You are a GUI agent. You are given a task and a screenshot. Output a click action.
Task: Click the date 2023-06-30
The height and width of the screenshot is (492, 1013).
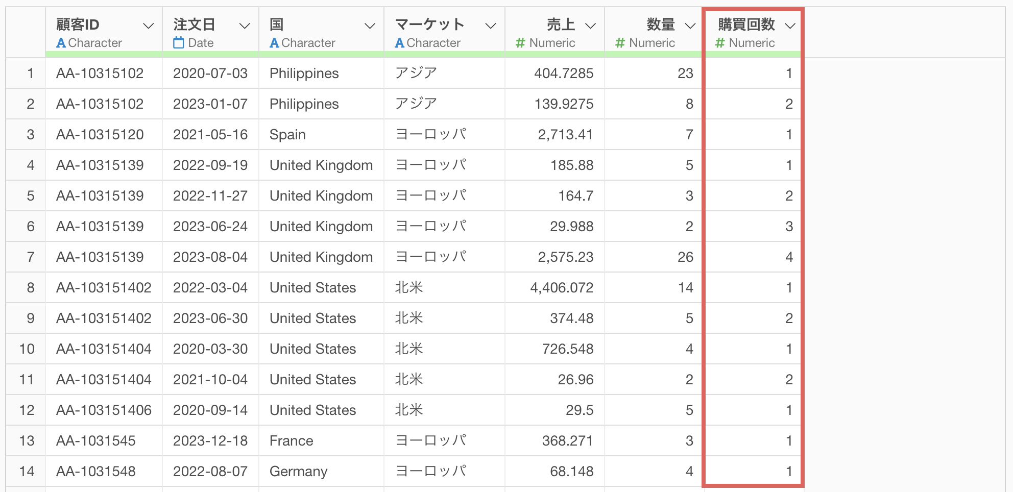point(210,318)
